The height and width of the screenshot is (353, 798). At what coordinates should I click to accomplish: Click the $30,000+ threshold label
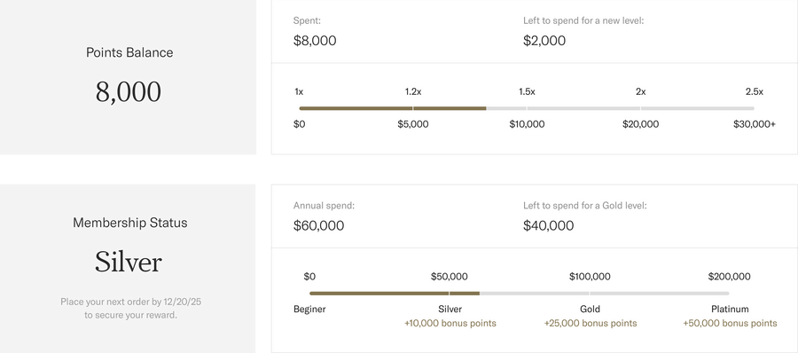(x=755, y=124)
